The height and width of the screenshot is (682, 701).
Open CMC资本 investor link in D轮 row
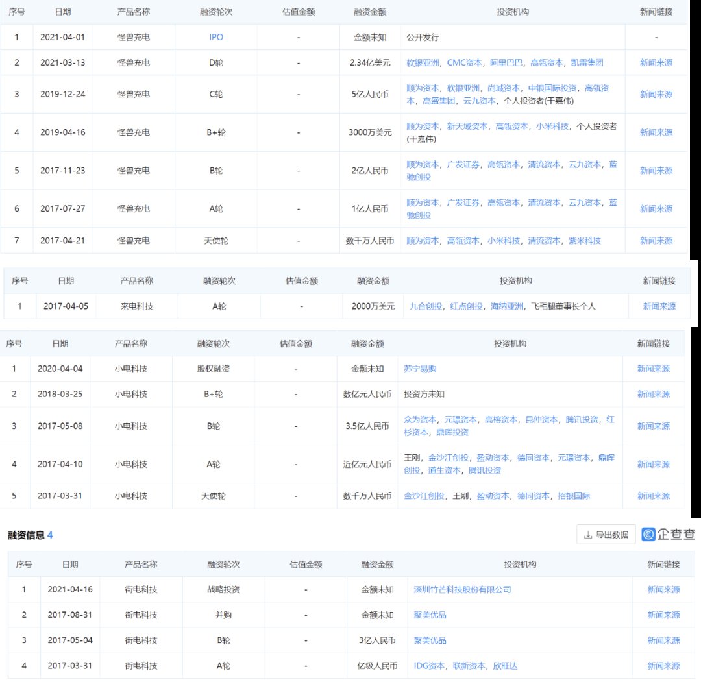click(465, 62)
